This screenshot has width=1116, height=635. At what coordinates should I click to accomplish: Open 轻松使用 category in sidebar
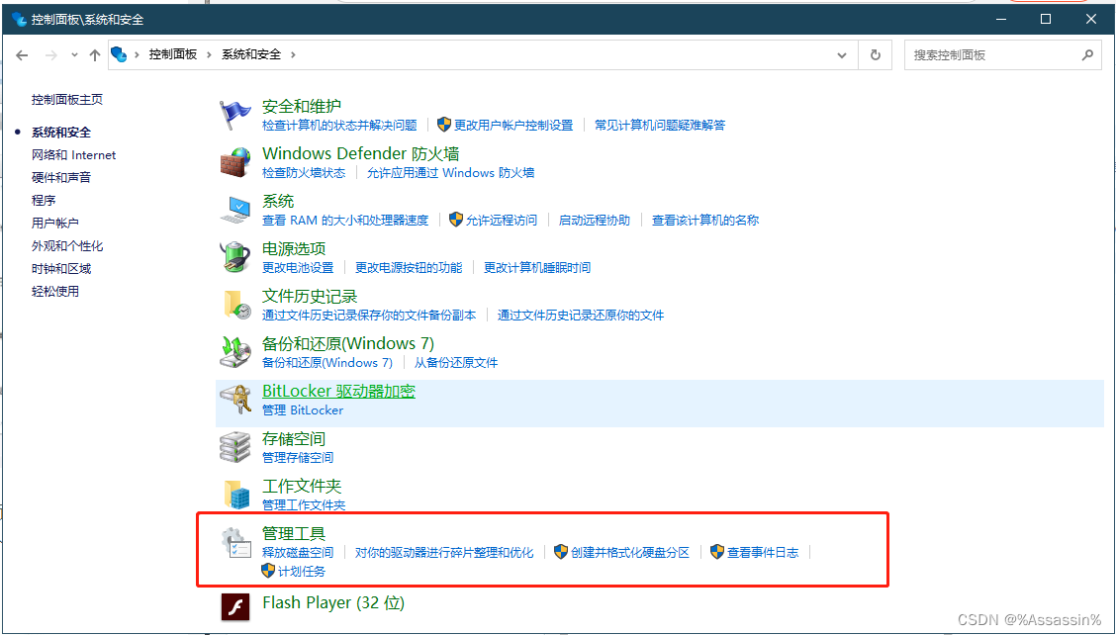click(x=54, y=292)
